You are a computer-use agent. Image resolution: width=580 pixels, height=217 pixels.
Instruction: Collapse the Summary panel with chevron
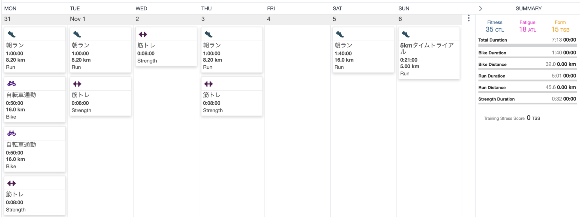pos(481,8)
